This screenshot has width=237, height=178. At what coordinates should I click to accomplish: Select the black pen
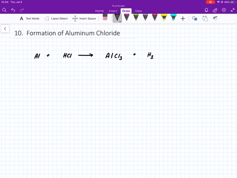tap(117, 17)
